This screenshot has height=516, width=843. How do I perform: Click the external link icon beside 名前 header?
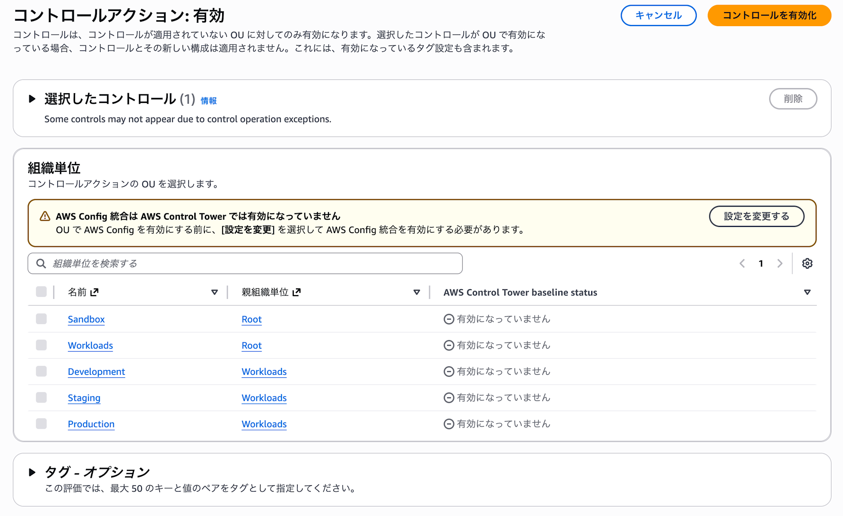tap(94, 292)
